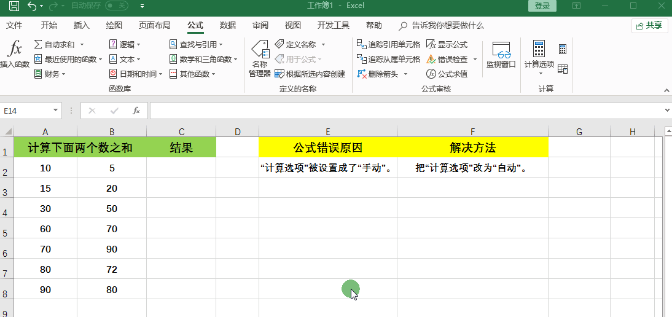This screenshot has width=672, height=317.
Task: Select the cell containing 结果
Action: click(181, 147)
